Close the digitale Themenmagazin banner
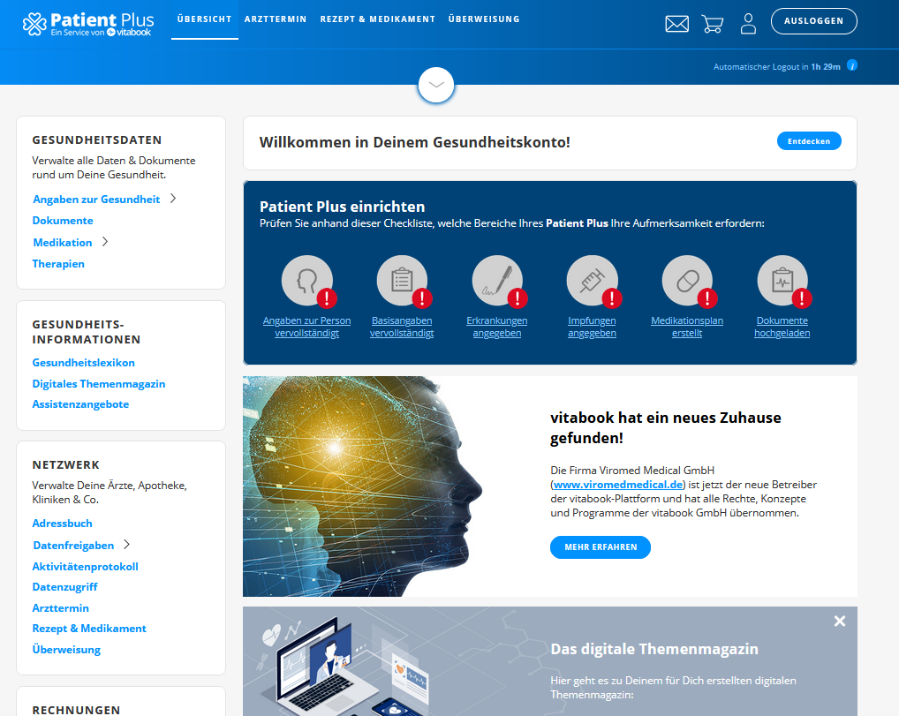 coord(839,621)
